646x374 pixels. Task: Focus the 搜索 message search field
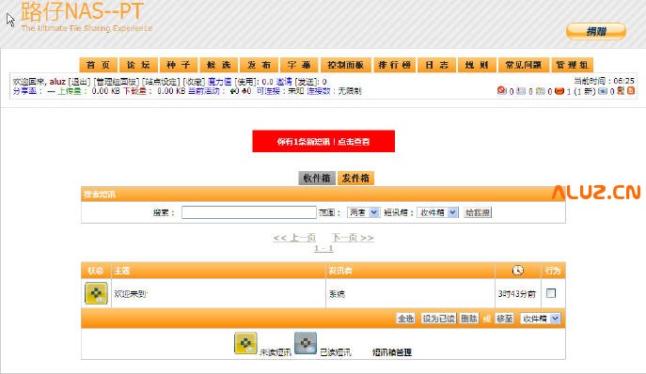point(249,212)
